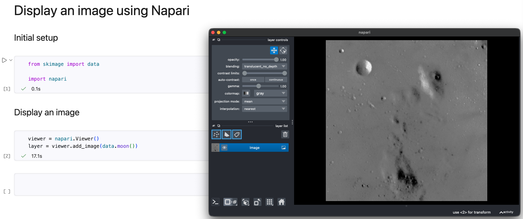Maximize the napari window with green button
Image resolution: width=523 pixels, height=219 pixels.
coord(224,32)
